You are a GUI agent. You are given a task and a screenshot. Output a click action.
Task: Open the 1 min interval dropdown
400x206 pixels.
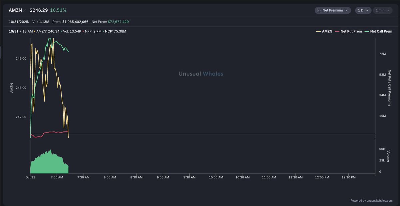(x=382, y=10)
